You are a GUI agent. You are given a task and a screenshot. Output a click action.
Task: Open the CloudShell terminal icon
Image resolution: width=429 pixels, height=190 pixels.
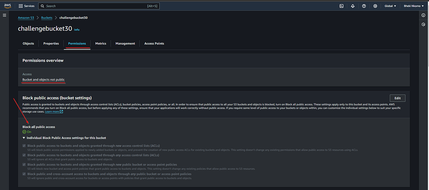(341, 6)
